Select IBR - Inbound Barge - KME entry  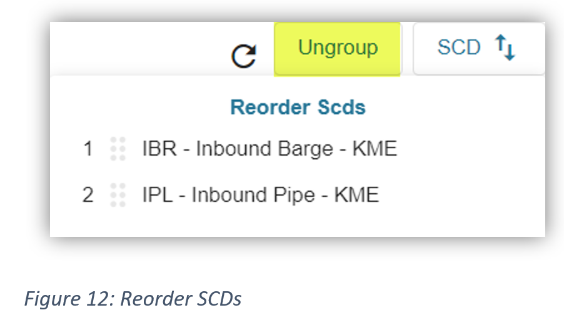(269, 149)
